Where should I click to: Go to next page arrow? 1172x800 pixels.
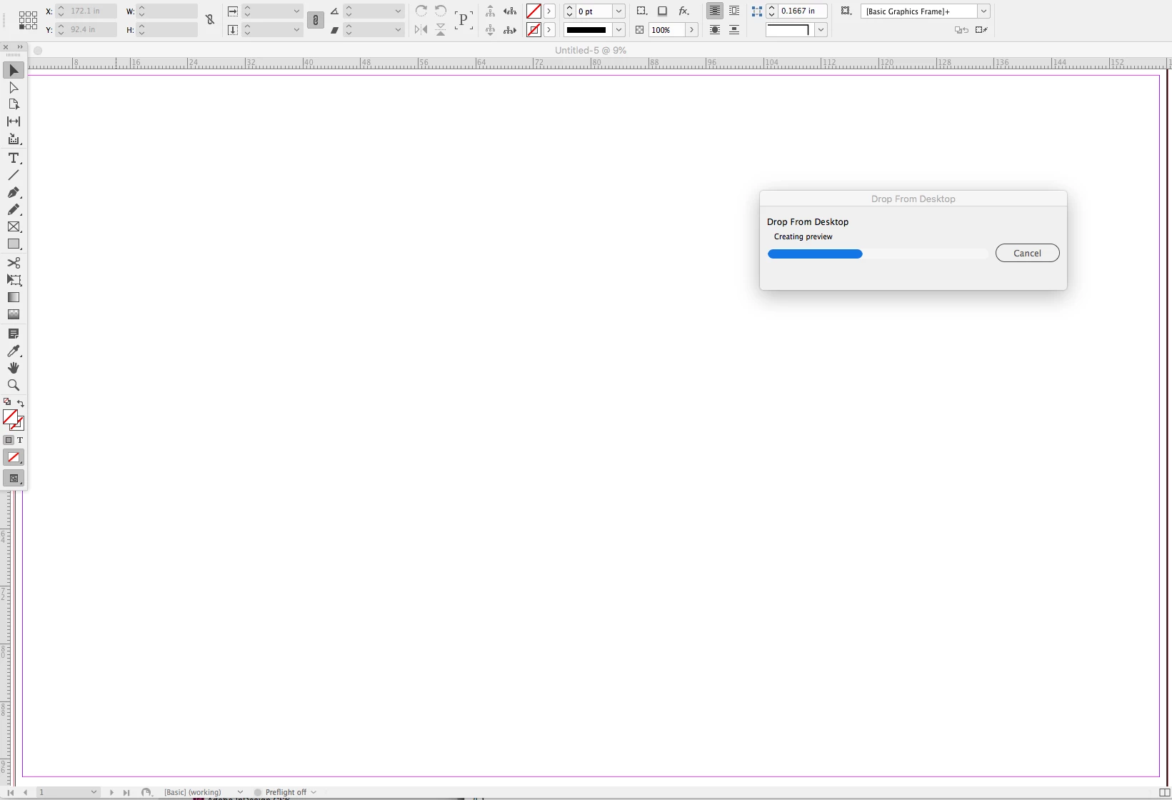pos(111,792)
